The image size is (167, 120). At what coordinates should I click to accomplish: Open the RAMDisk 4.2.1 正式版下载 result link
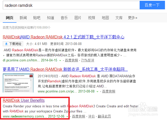point(64,37)
